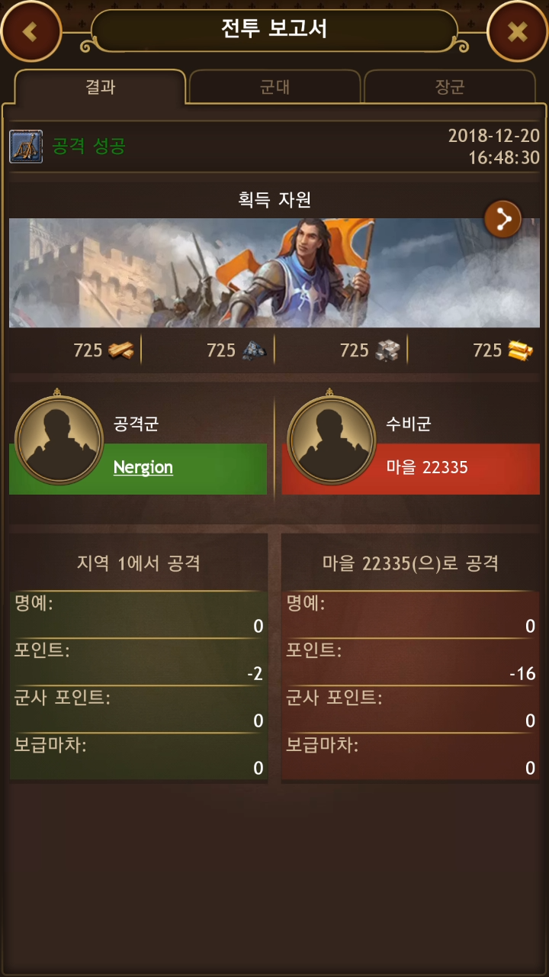Screen dimensions: 549x977
Task: Click the 마을 22335(으)로 공격 header
Action: 410,563
